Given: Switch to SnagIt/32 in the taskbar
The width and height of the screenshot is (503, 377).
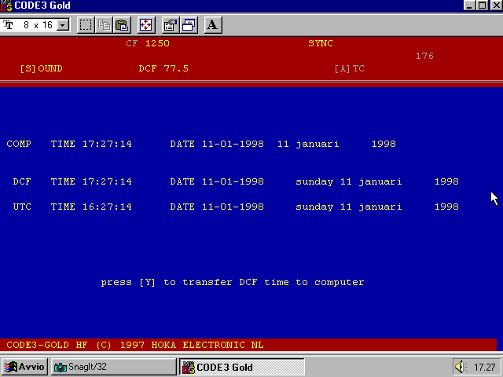Looking at the screenshot, I should (113, 367).
